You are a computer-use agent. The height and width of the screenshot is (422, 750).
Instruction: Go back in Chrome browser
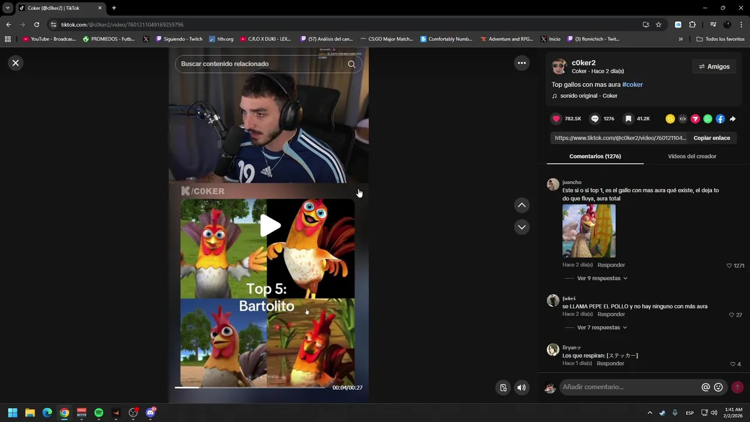point(8,25)
